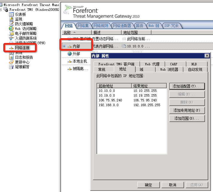Viewport: 213px width, 192px height.
Task: Click the 监视 monitoring icon
Action: coord(11,19)
